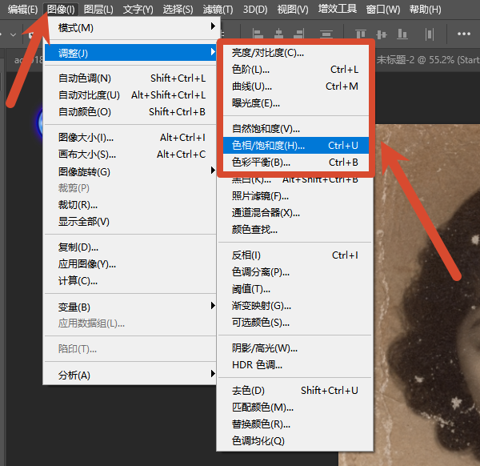Screen dimensions: 480x466
Task: Select 应用图像(Y)... menu entry
Action: point(130,263)
